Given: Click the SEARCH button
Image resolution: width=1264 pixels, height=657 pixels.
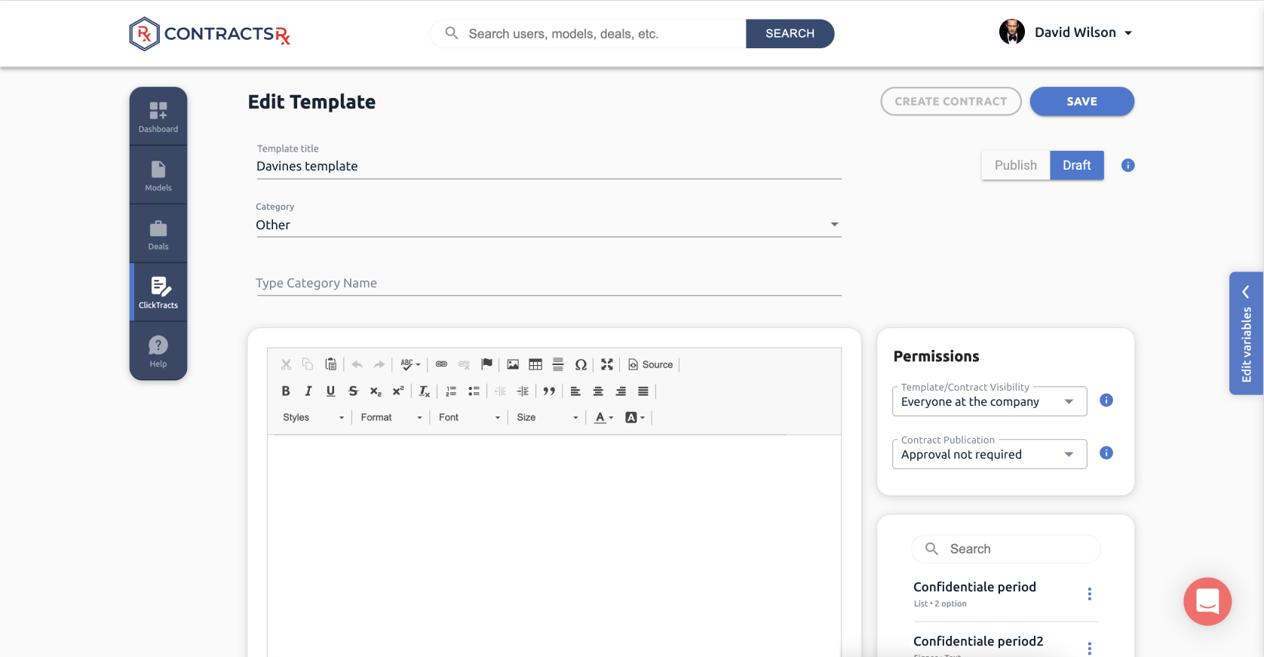Looking at the screenshot, I should pos(790,33).
